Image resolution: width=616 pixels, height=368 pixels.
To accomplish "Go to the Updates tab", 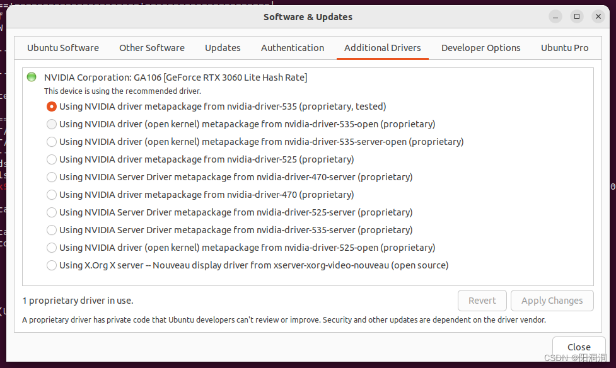I will click(x=223, y=48).
